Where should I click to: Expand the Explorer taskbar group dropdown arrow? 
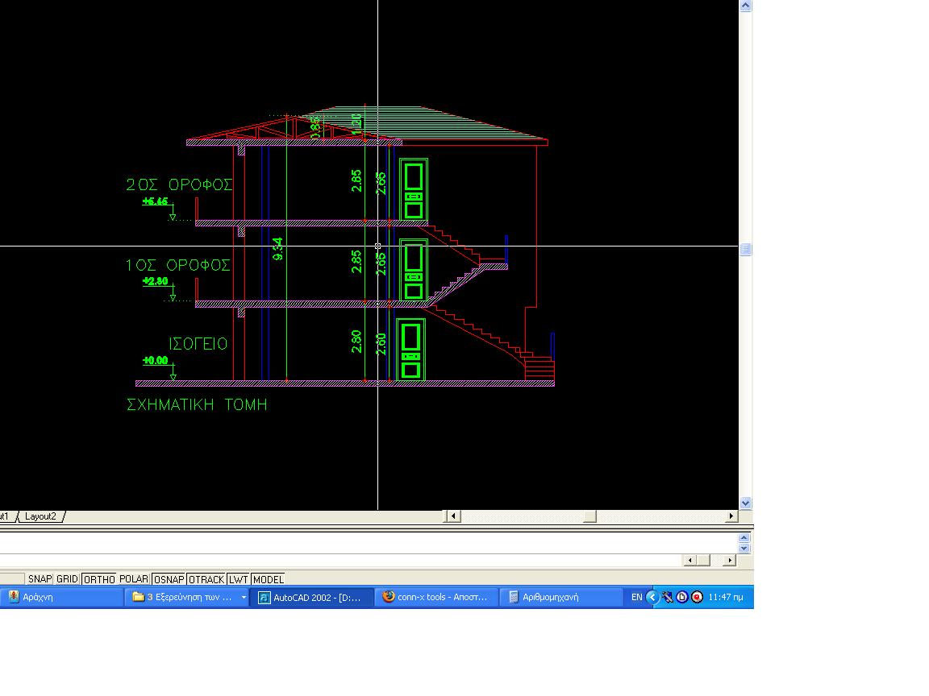[244, 598]
